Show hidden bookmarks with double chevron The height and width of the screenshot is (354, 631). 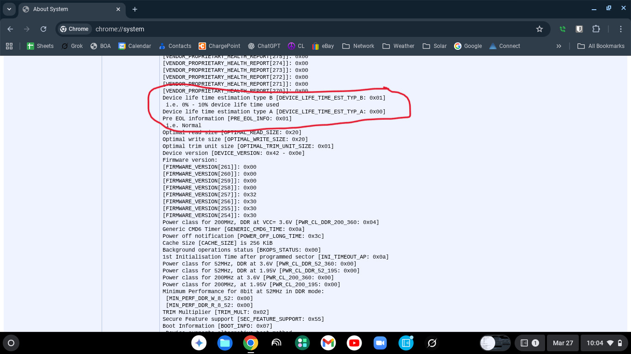(x=559, y=46)
